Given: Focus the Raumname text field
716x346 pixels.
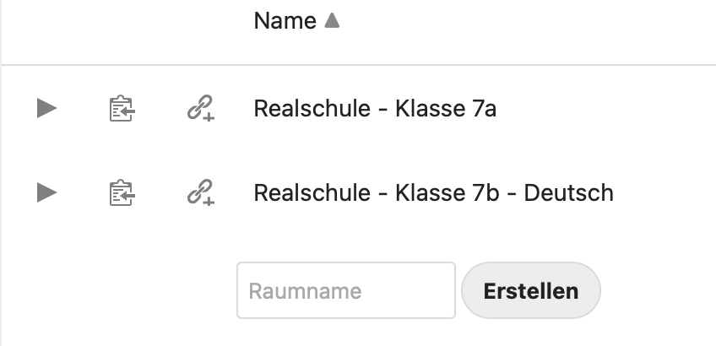Looking at the screenshot, I should (346, 291).
